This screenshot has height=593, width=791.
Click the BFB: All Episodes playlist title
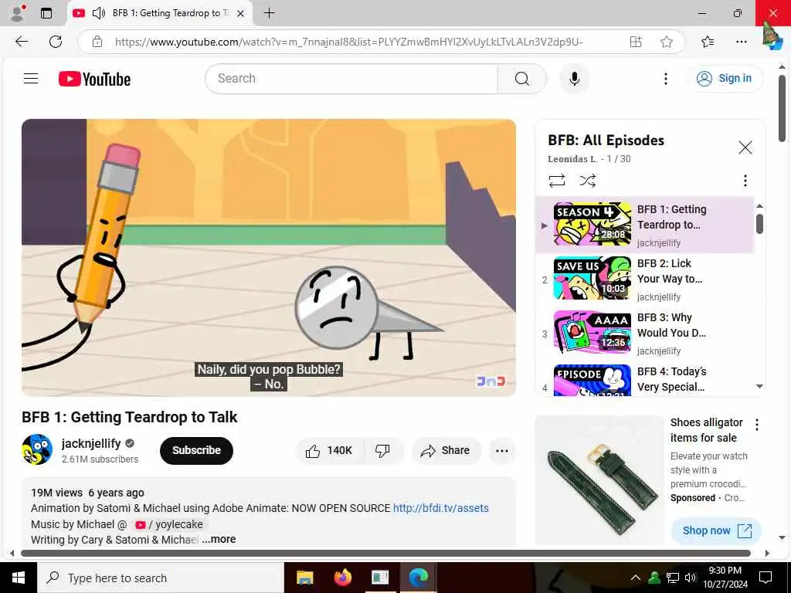pos(606,141)
